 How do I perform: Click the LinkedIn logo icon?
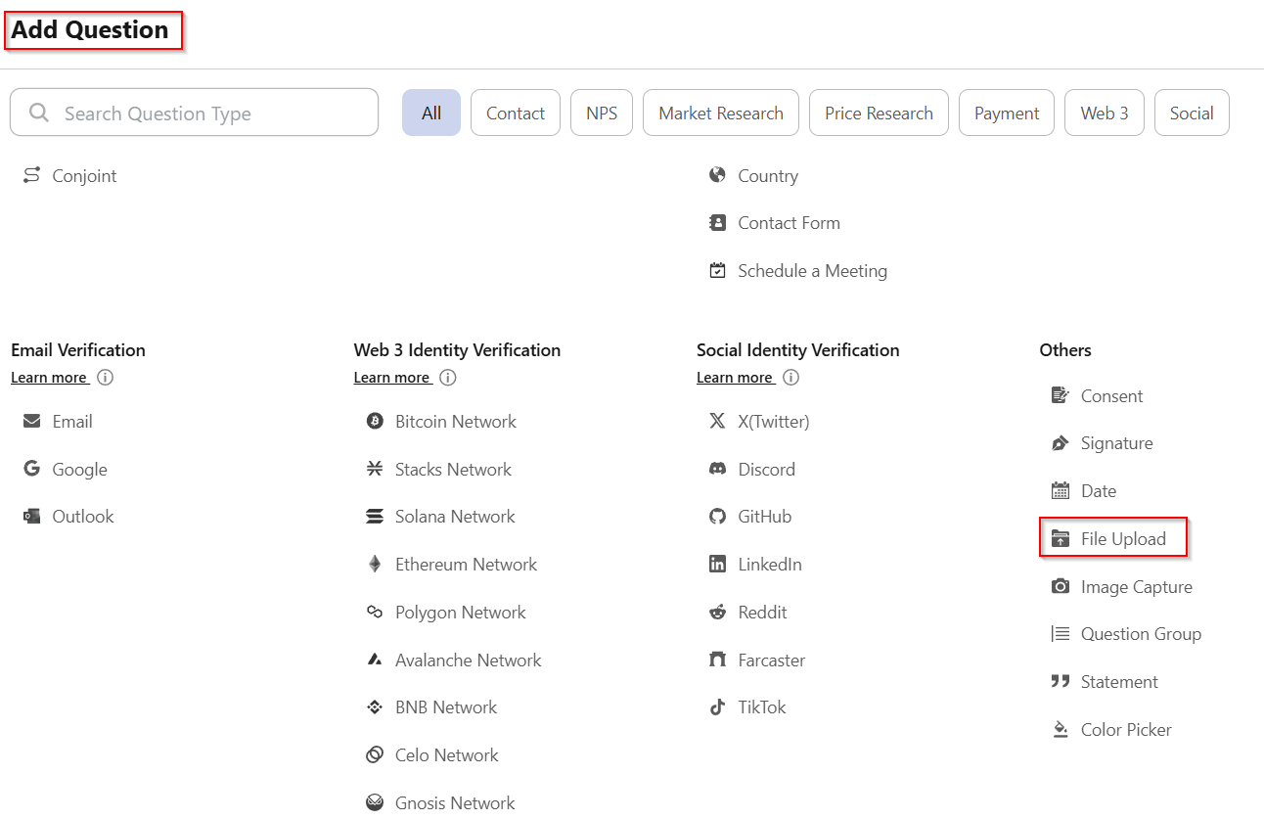pyautogui.click(x=717, y=564)
